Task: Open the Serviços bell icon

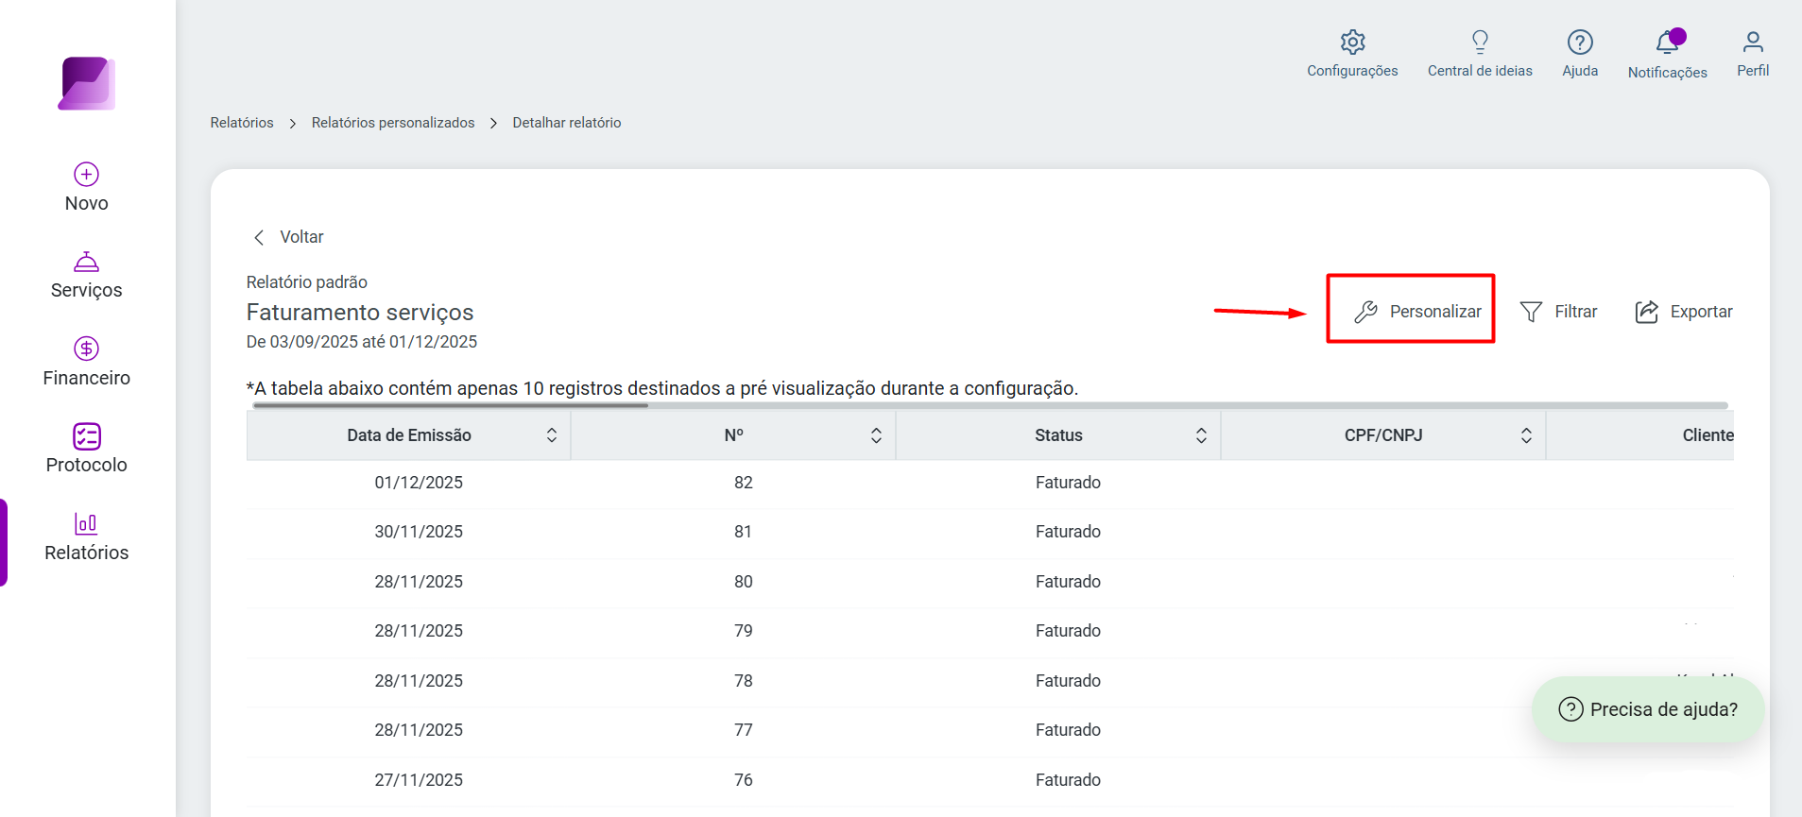Action: [86, 262]
